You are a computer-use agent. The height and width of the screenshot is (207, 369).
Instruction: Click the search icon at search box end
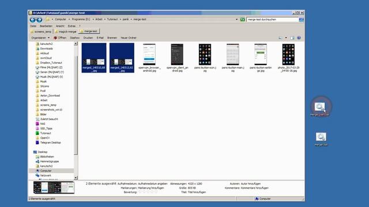(x=301, y=20)
